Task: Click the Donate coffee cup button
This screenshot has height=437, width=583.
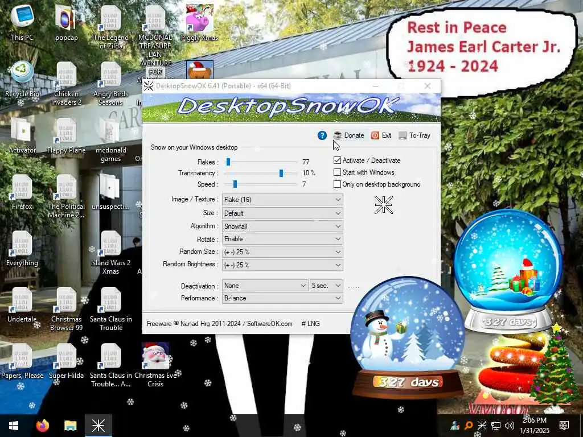Action: click(x=348, y=135)
